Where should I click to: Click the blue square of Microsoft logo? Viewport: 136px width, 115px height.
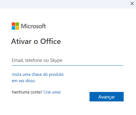click(x=13, y=28)
